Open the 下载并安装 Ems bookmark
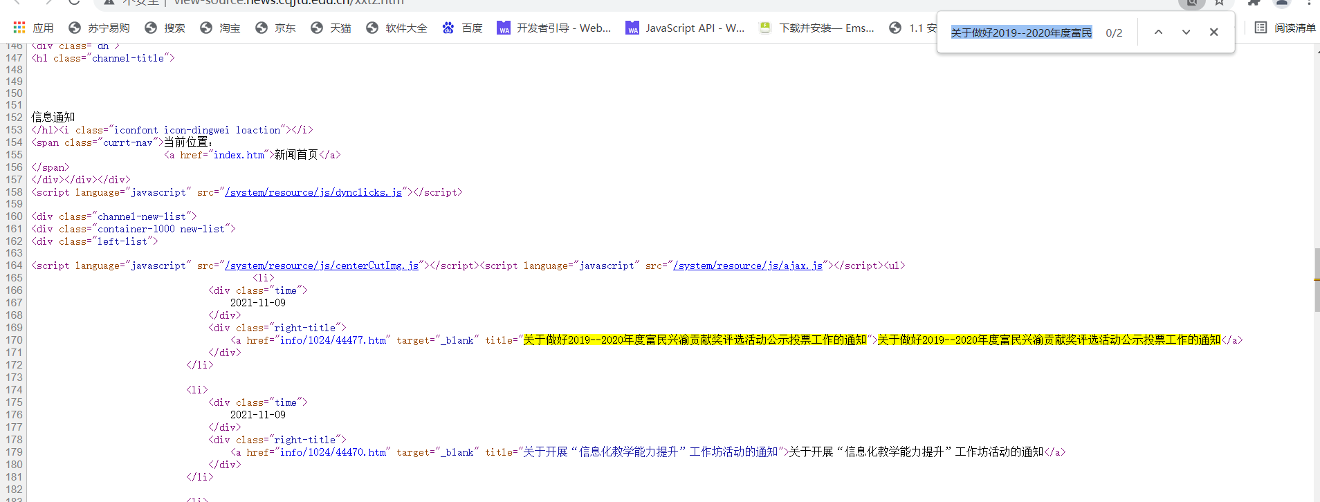1320x502 pixels. [x=816, y=28]
